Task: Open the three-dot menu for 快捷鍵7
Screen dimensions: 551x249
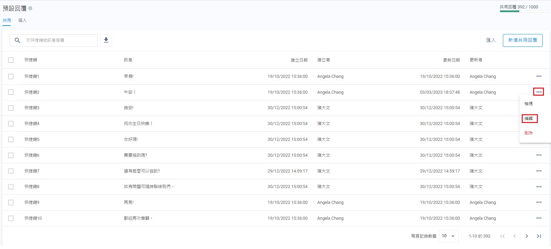Action: point(539,171)
